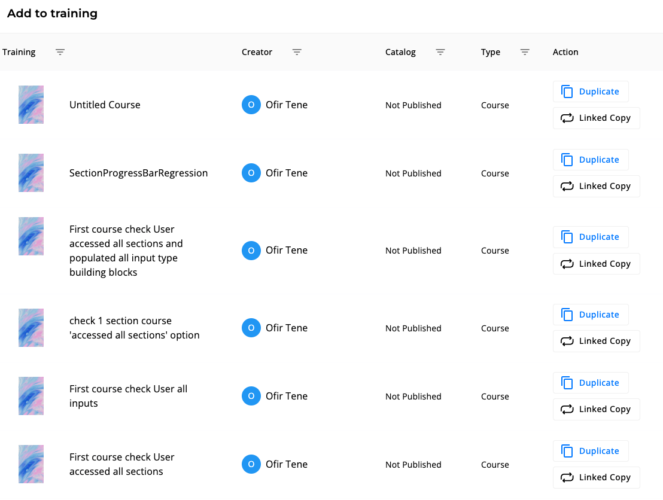Screen dimensions: 663x500
Task: Click the Catalog column header label
Action: pyautogui.click(x=400, y=52)
